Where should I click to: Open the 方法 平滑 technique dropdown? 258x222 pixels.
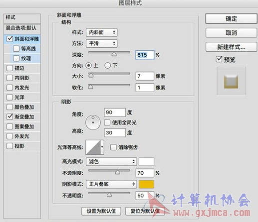(101, 43)
